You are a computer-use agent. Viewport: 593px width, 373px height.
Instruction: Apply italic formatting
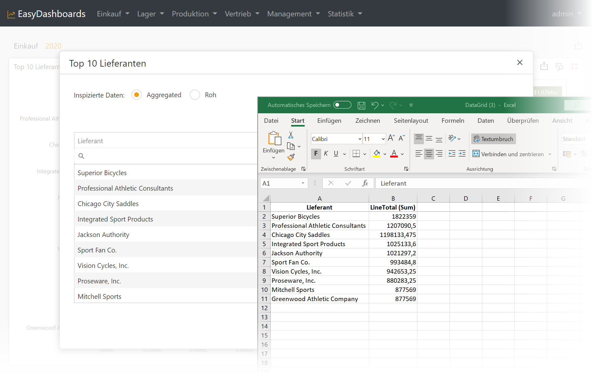click(x=326, y=154)
